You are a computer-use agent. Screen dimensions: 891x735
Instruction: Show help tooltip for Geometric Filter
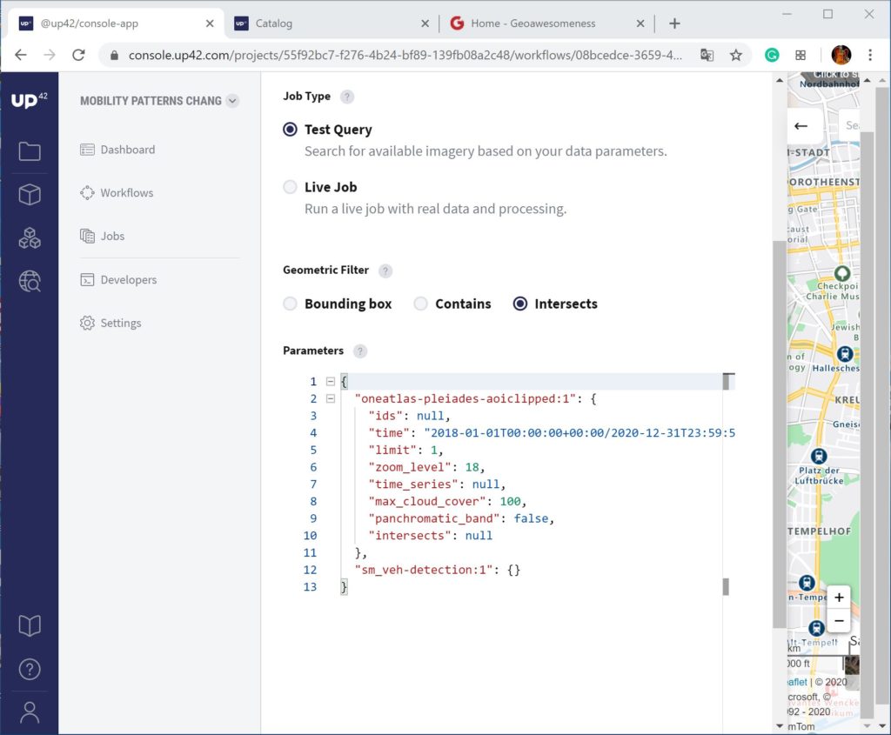[x=385, y=271]
